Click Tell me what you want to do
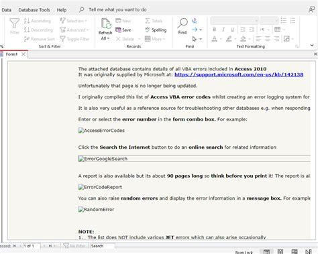This screenshot has height=254, width=318. pyautogui.click(x=117, y=9)
